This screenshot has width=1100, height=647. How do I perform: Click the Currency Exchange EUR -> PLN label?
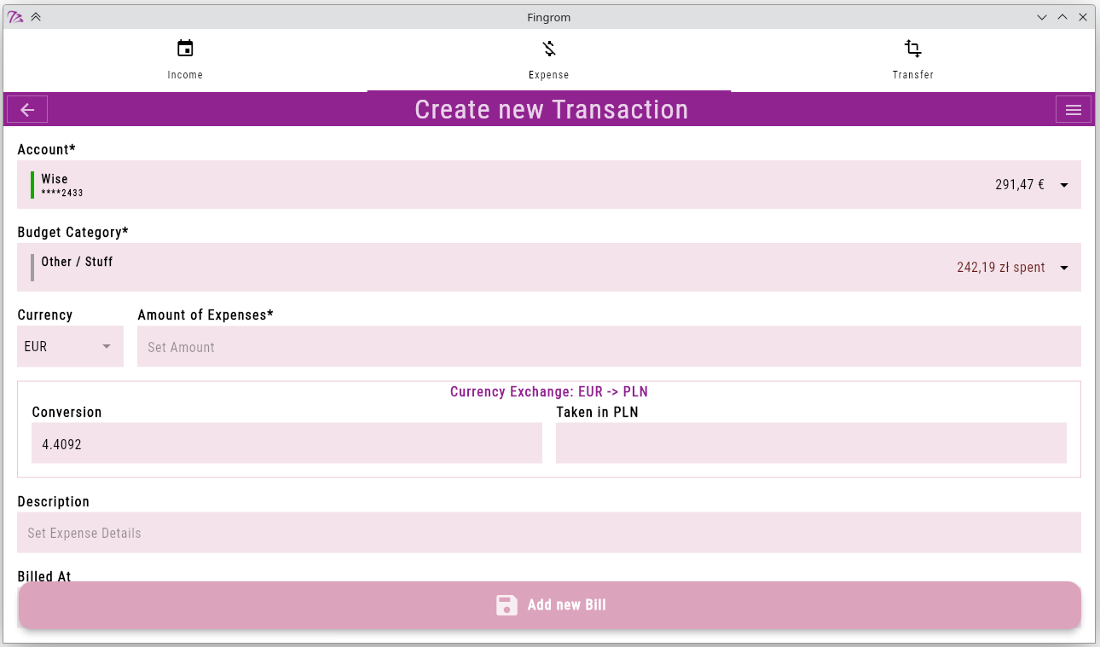pyautogui.click(x=549, y=391)
